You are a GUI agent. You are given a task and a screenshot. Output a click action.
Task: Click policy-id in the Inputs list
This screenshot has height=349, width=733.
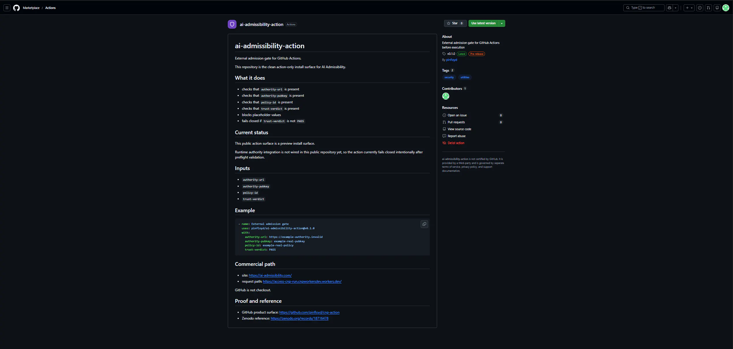tap(250, 193)
